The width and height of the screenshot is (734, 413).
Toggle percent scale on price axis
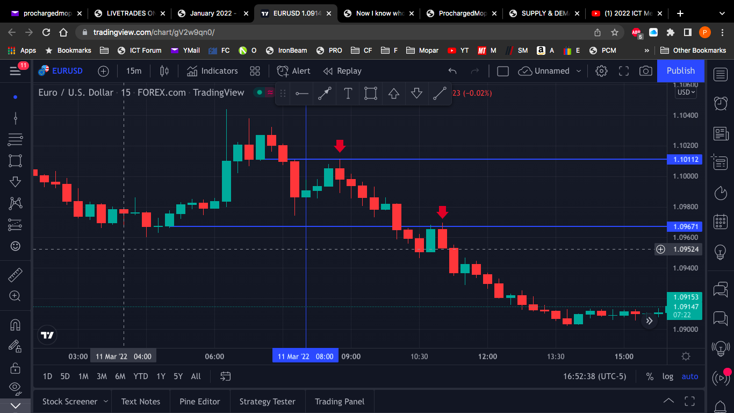click(x=650, y=376)
